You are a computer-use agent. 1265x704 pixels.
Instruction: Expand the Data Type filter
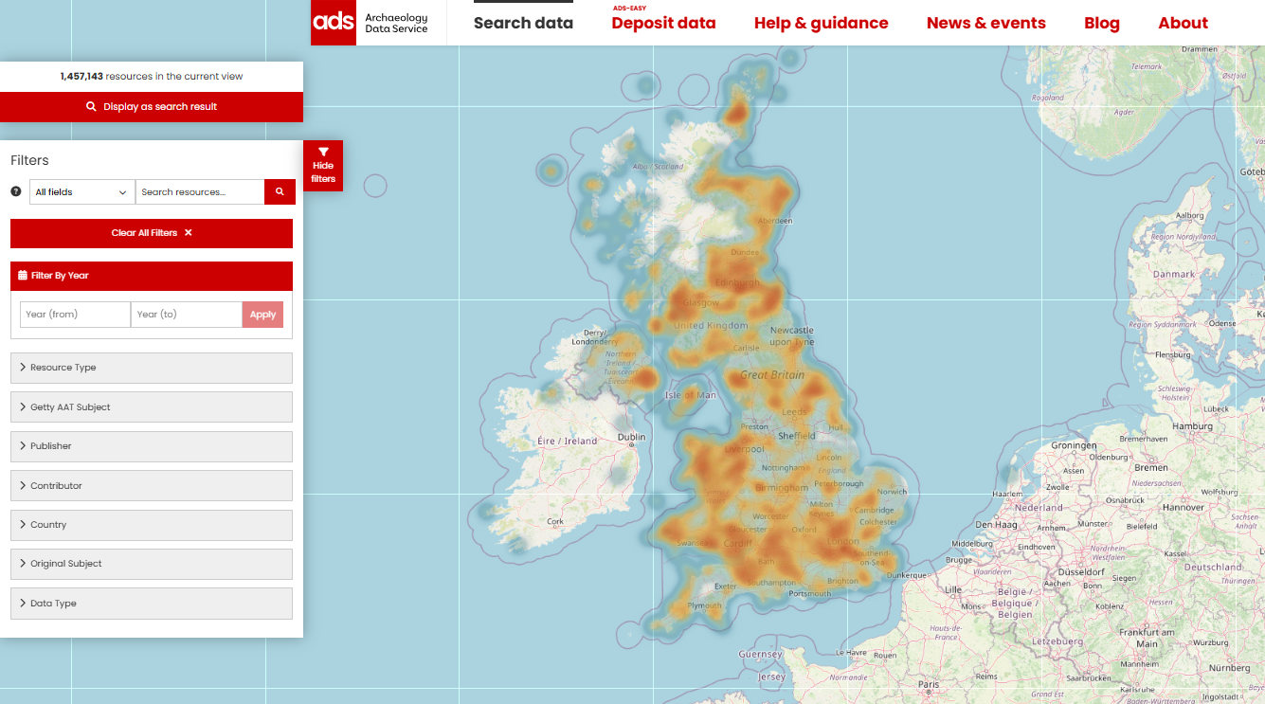click(x=151, y=604)
